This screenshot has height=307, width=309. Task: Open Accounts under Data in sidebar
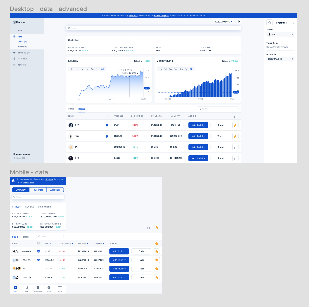click(x=22, y=47)
